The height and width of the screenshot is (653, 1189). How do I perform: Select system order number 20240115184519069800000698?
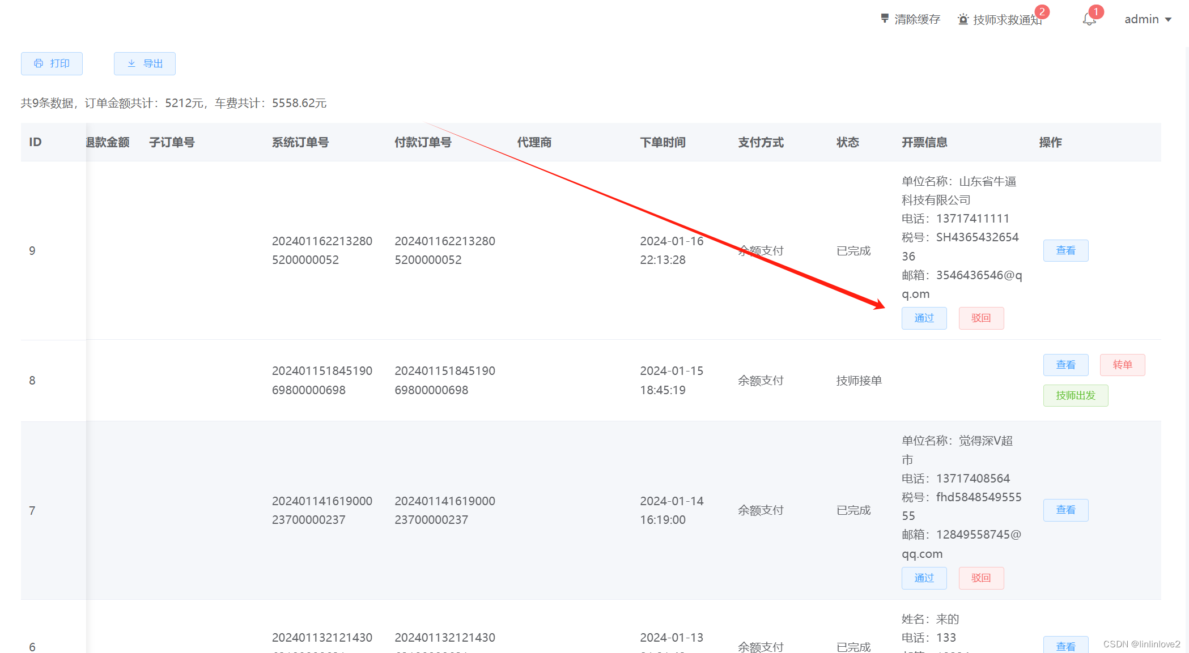(322, 380)
